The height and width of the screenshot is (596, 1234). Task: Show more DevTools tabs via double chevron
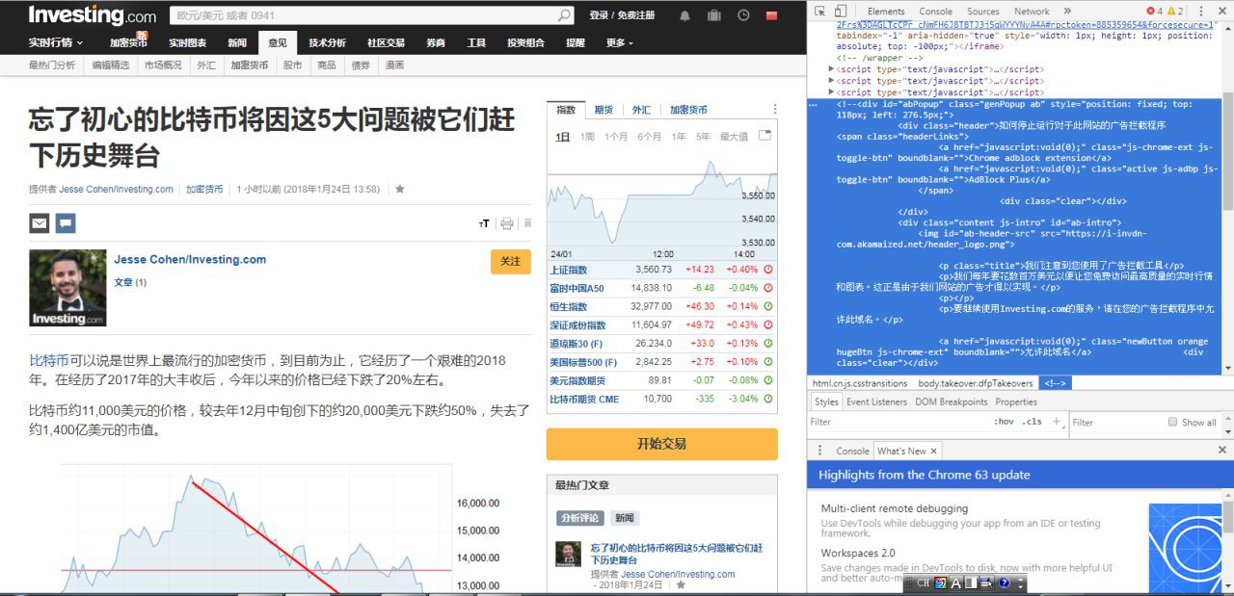click(x=1067, y=12)
